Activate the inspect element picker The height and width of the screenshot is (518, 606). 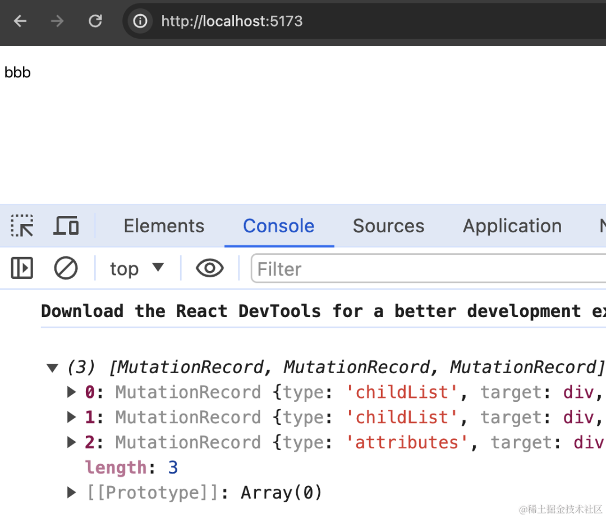[22, 226]
